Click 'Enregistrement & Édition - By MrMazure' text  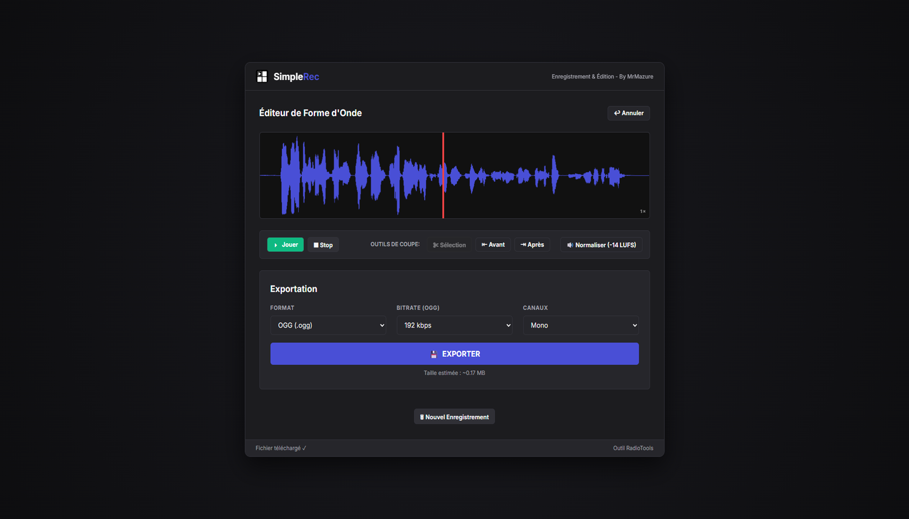point(602,77)
